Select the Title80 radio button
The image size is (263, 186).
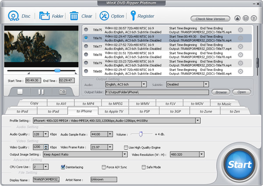(86, 71)
